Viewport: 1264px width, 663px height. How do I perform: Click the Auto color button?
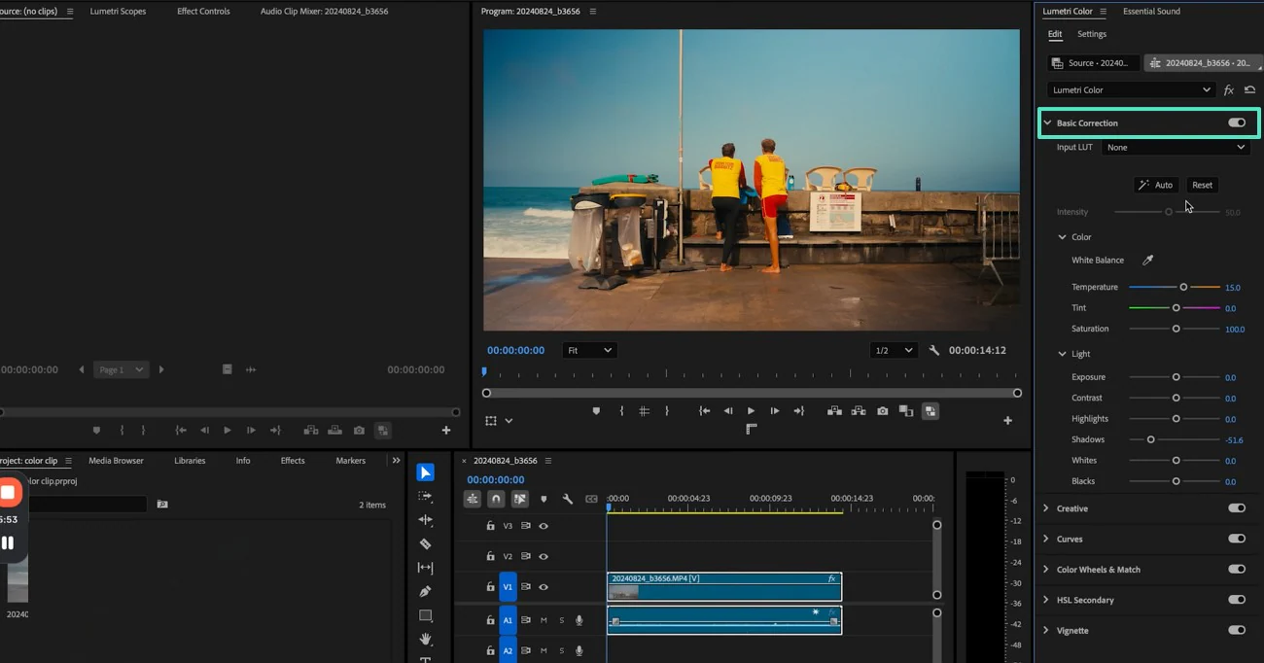pyautogui.click(x=1156, y=185)
